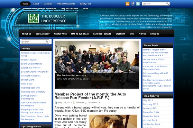Select MAP TO OUR SPACE in black navigation bar
Image resolution: width=193 pixels, height=128 pixels.
pyautogui.click(x=80, y=34)
